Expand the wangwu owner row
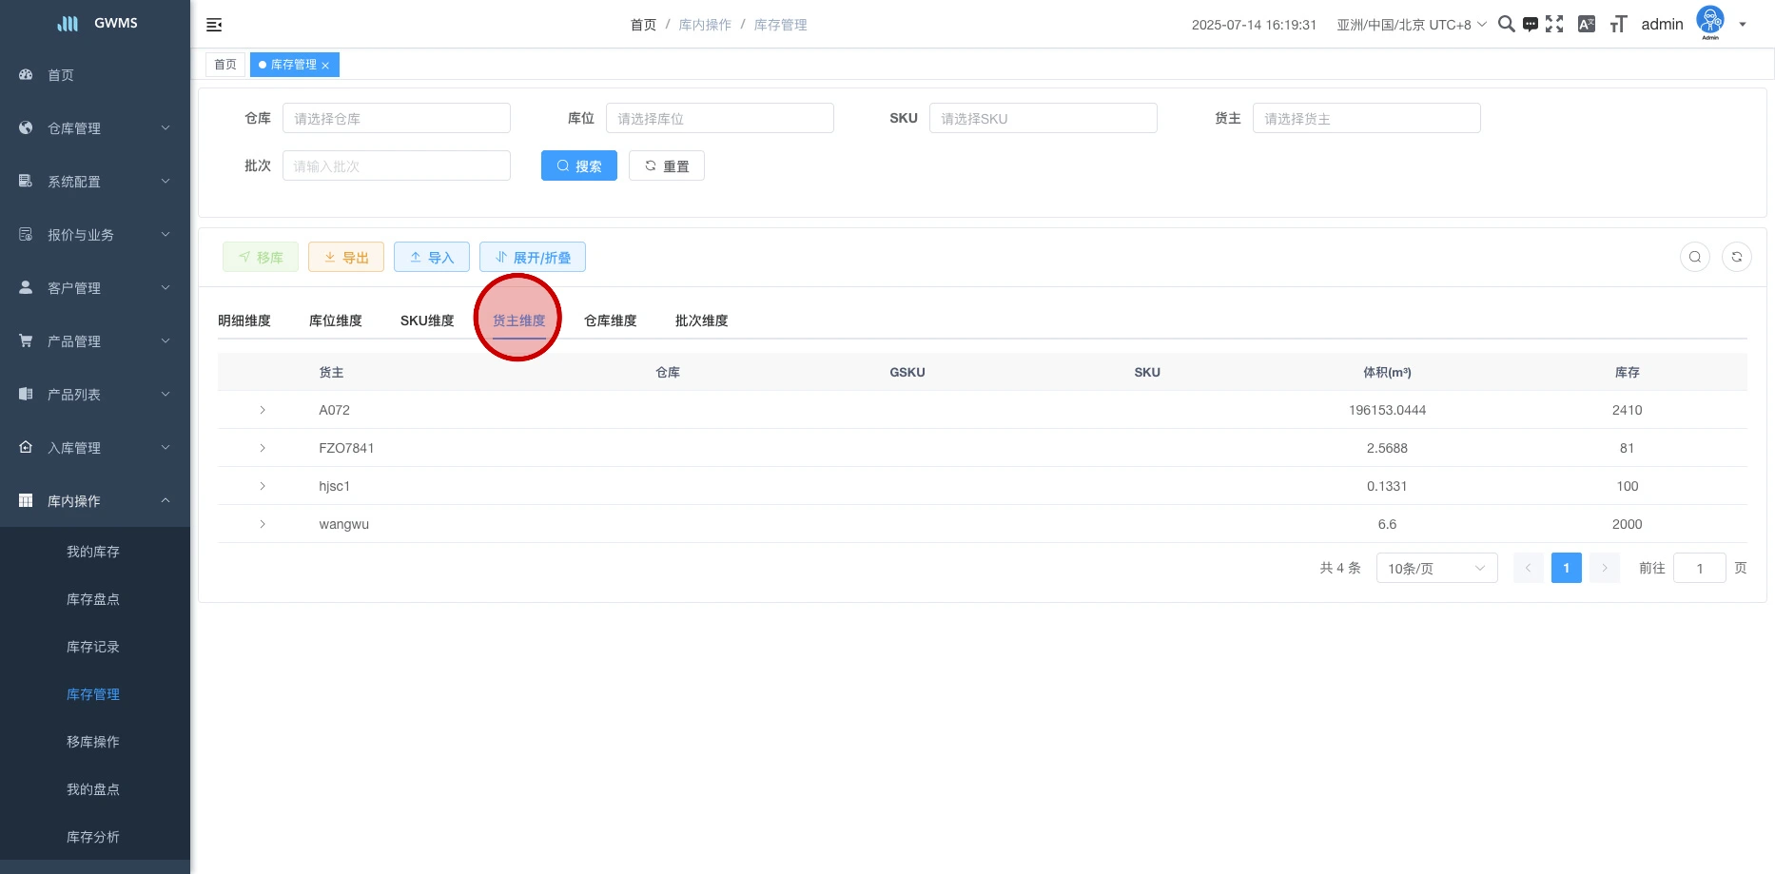The image size is (1775, 874). (263, 524)
